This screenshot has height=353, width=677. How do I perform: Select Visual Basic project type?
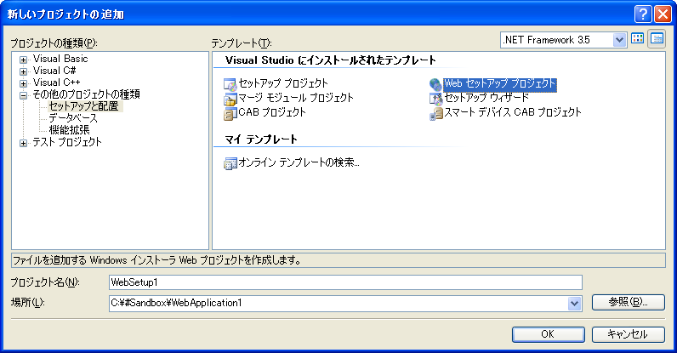pyautogui.click(x=60, y=59)
